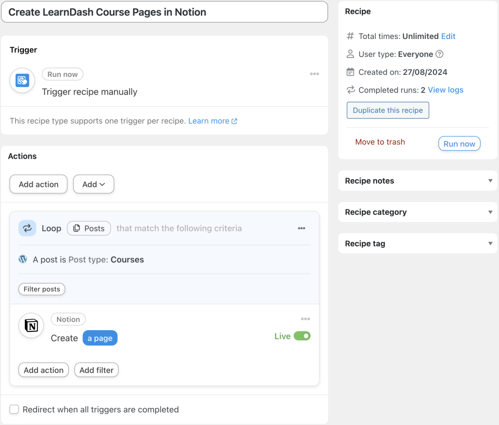Open View logs link
The width and height of the screenshot is (499, 425).
445,90
